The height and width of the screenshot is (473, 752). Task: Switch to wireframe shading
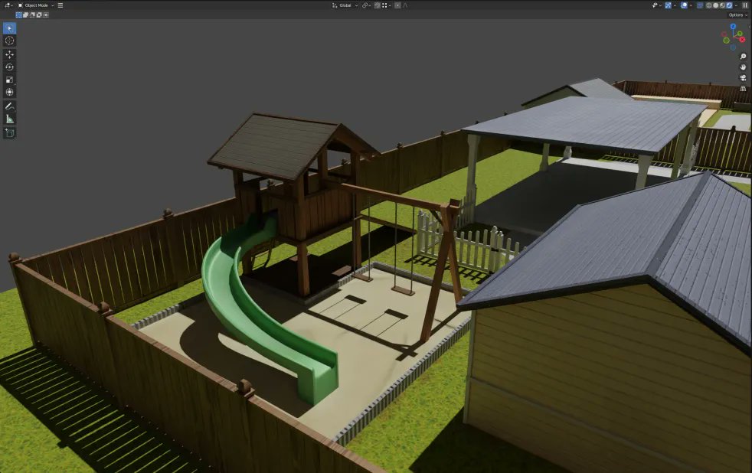709,5
